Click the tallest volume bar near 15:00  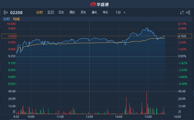click(x=147, y=102)
